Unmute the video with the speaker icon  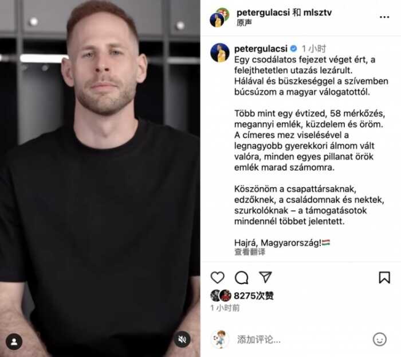[x=182, y=339]
